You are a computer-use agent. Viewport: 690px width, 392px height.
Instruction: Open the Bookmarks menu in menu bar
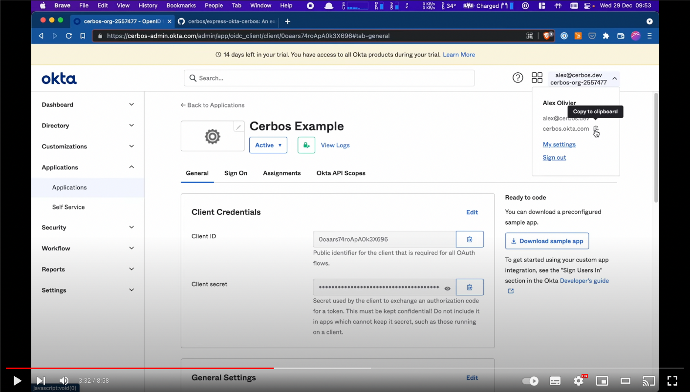pos(181,5)
